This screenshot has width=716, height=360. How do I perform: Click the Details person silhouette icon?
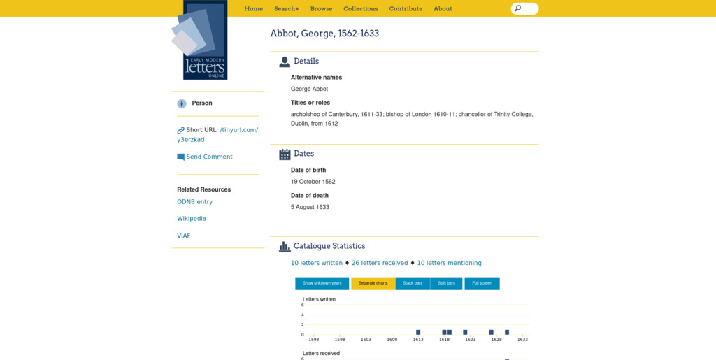point(285,62)
